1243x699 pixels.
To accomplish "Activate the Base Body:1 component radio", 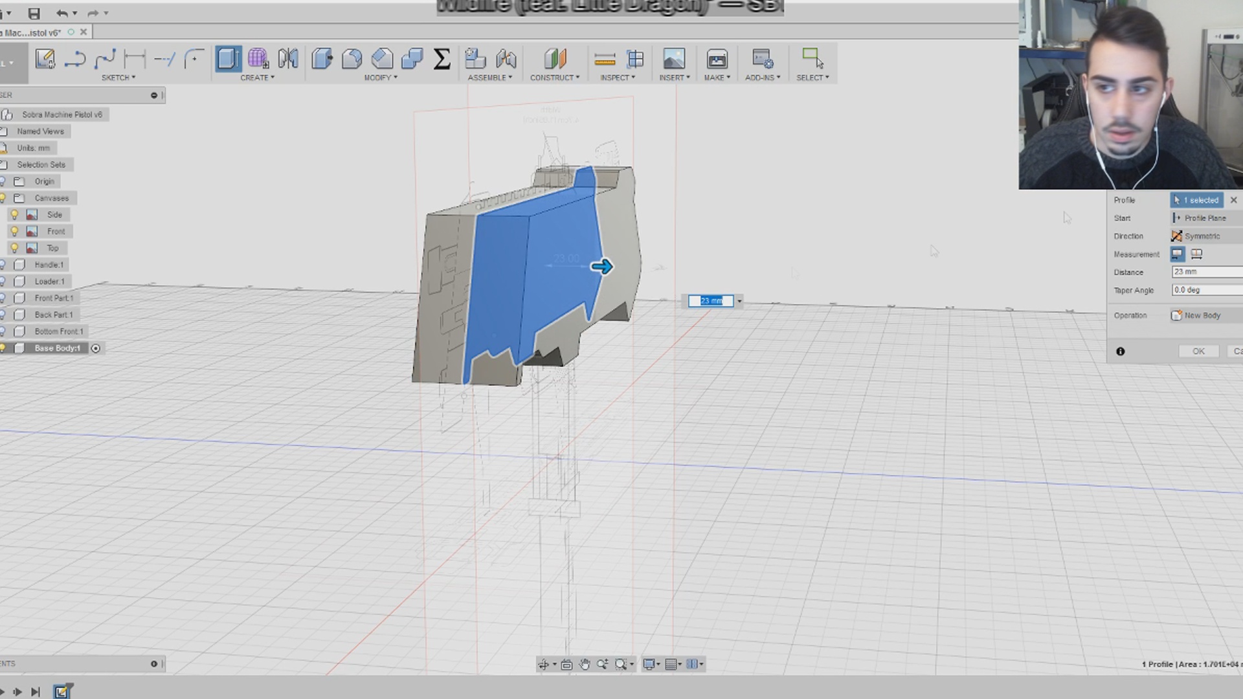I will click(x=96, y=348).
